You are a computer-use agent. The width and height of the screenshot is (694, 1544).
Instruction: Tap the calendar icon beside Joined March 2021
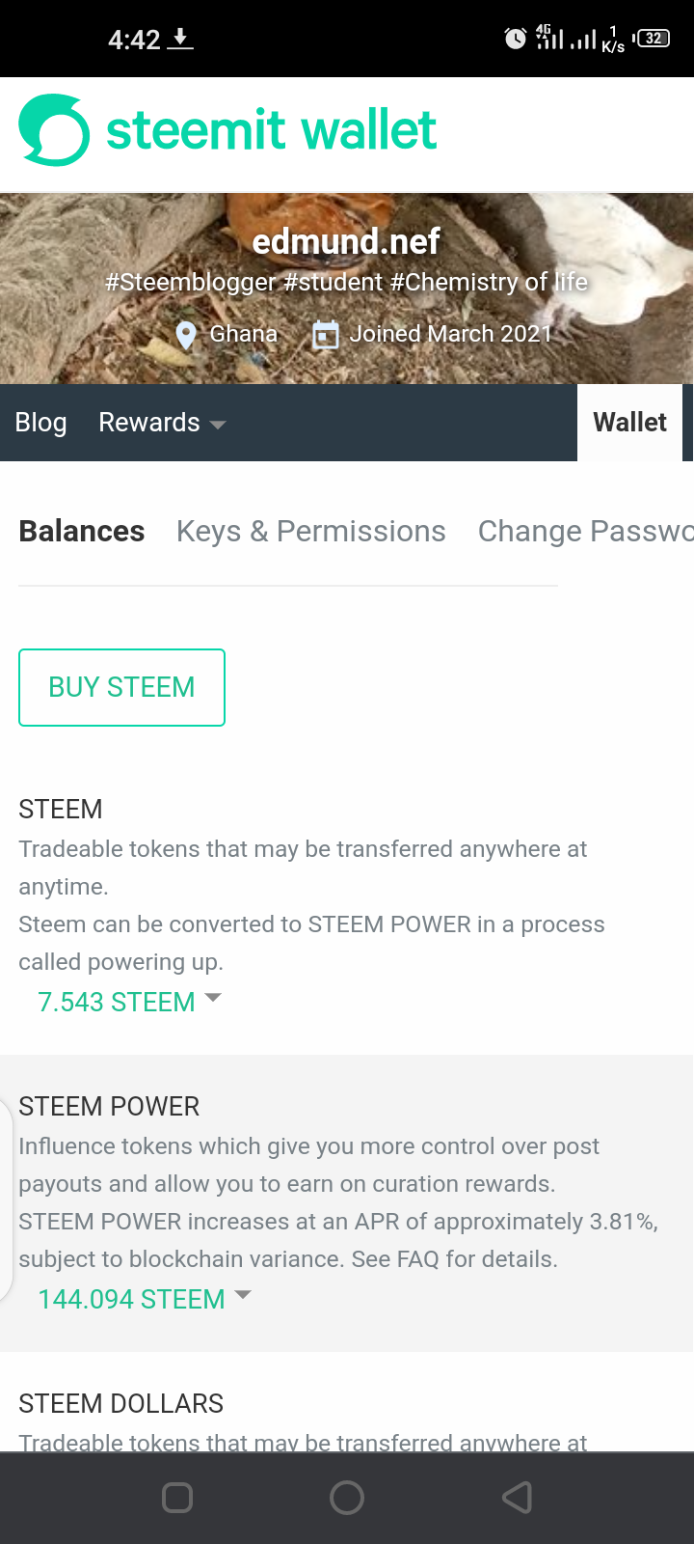tap(326, 335)
